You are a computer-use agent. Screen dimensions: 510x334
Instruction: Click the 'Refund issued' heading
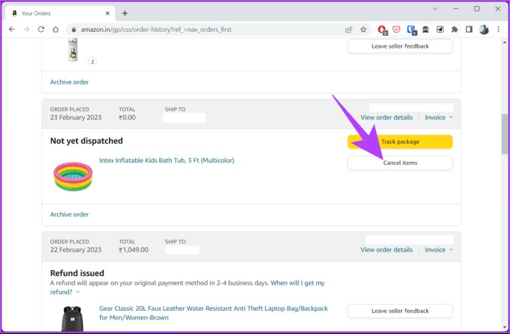point(77,273)
